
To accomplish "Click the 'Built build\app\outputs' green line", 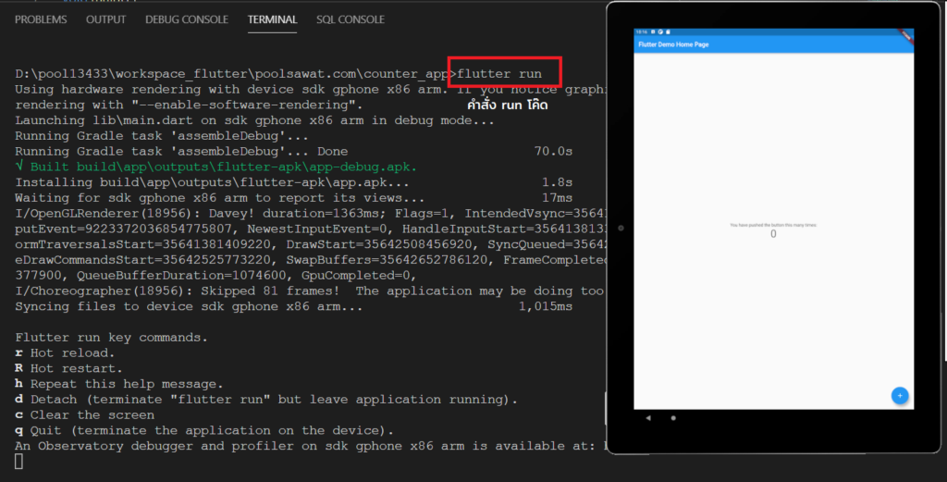I will (216, 167).
